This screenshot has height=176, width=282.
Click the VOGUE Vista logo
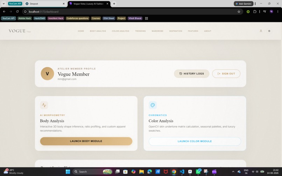[20, 31]
